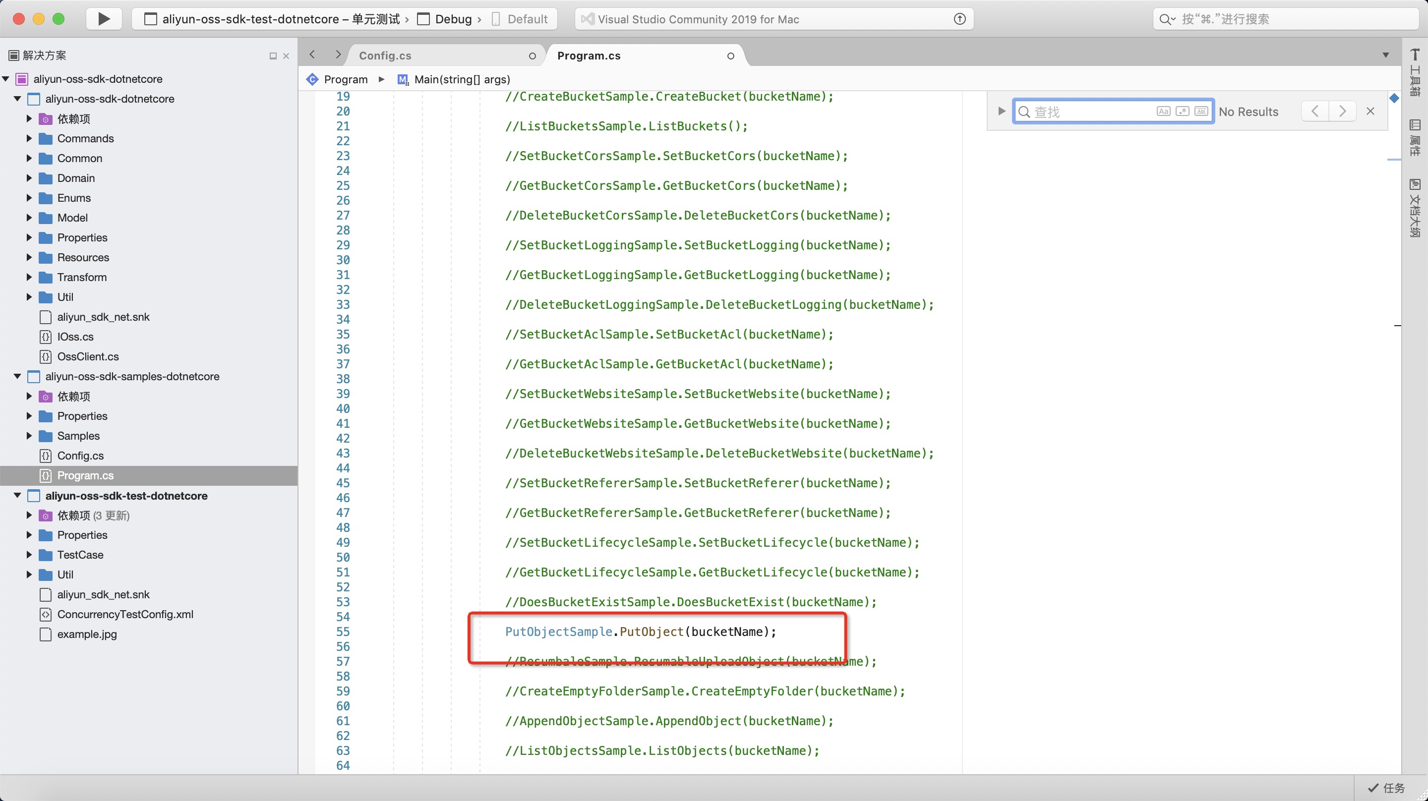The width and height of the screenshot is (1428, 801).
Task: Click the Run play button
Action: click(104, 19)
